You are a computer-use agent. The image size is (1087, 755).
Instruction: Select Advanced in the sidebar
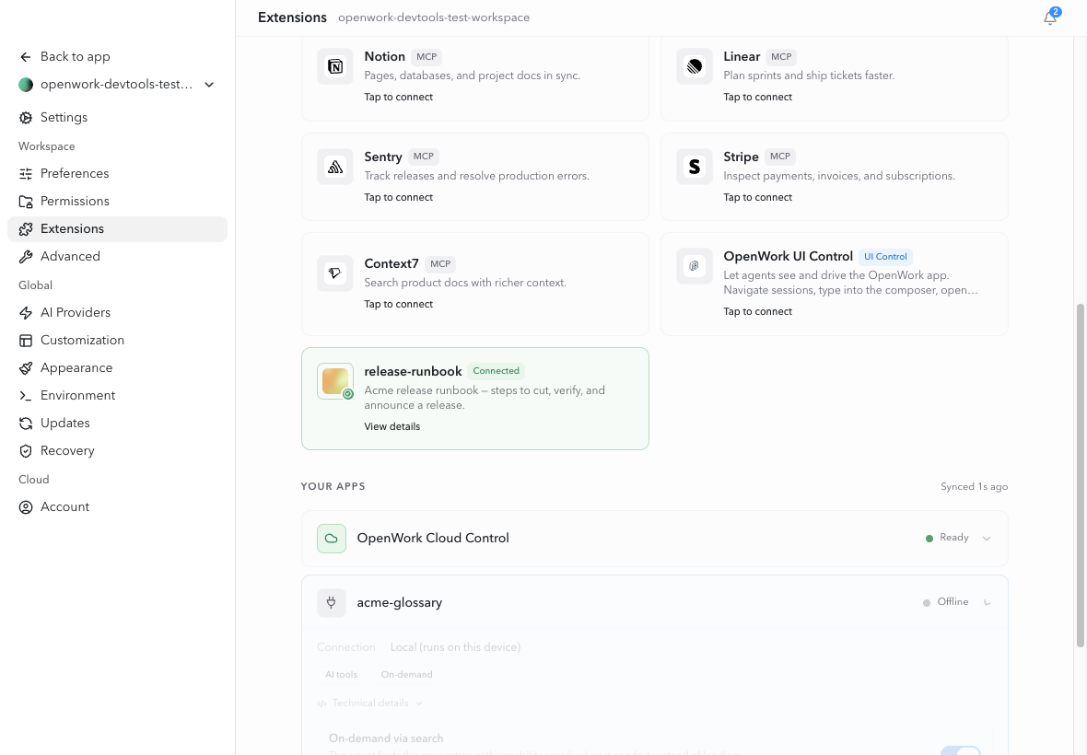pos(117,257)
